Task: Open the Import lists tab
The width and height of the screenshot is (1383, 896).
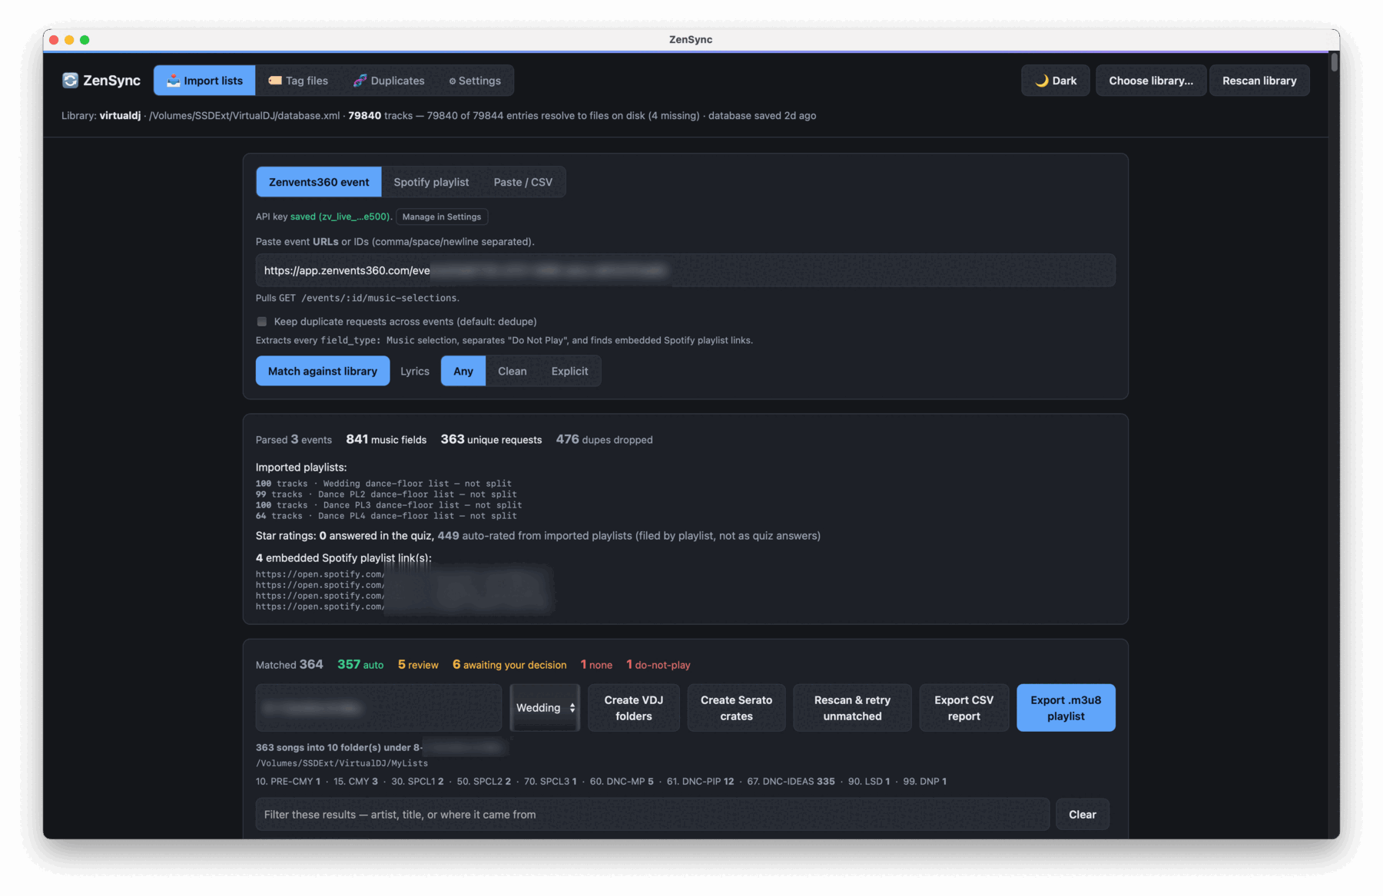Action: 204,81
